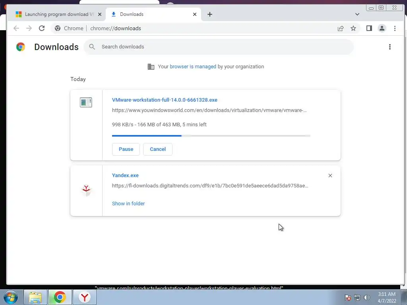This screenshot has width=407, height=305.
Task: Launch Yandex browser from taskbar
Action: pyautogui.click(x=85, y=297)
